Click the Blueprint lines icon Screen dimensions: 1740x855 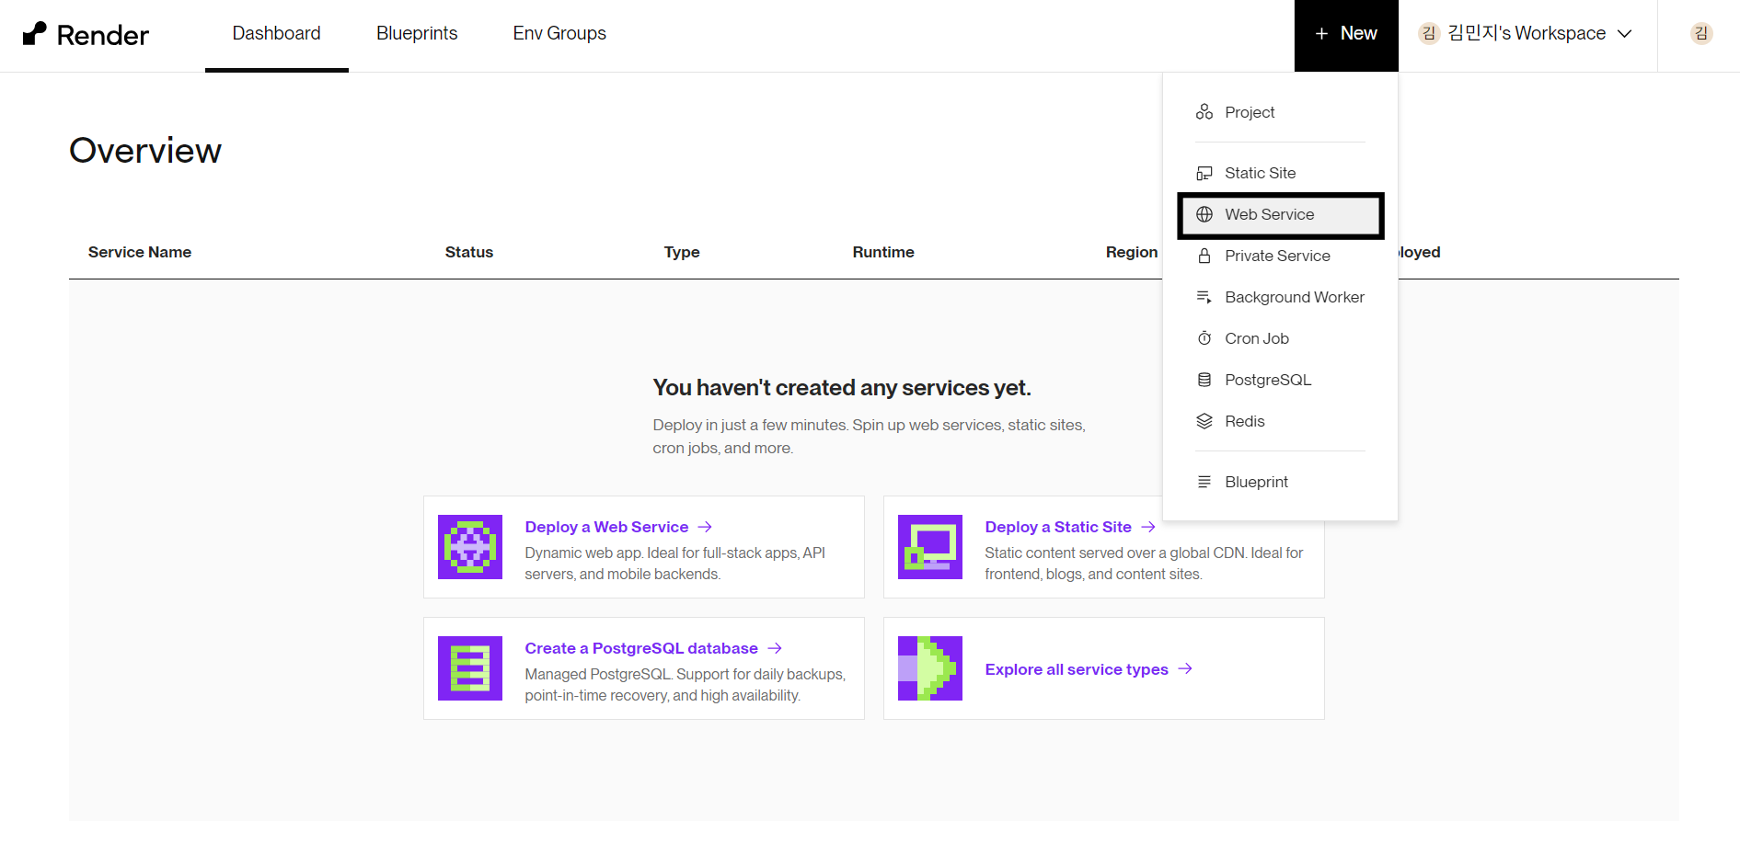[x=1204, y=482]
